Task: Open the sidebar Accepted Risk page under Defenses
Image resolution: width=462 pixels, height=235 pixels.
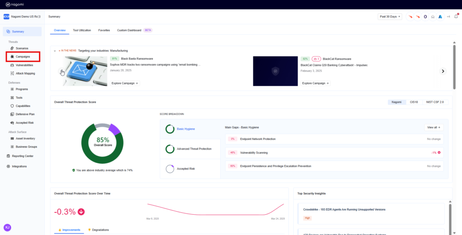Action: pos(24,123)
